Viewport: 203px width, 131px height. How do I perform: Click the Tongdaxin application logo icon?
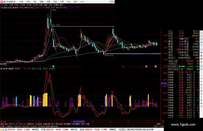pyautogui.click(x=2, y=2)
